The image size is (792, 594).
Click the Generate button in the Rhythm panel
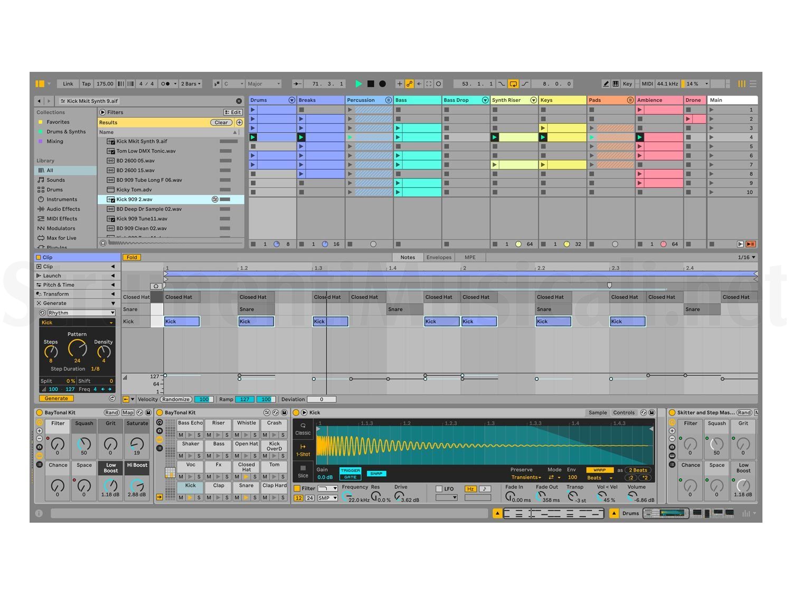(x=56, y=398)
